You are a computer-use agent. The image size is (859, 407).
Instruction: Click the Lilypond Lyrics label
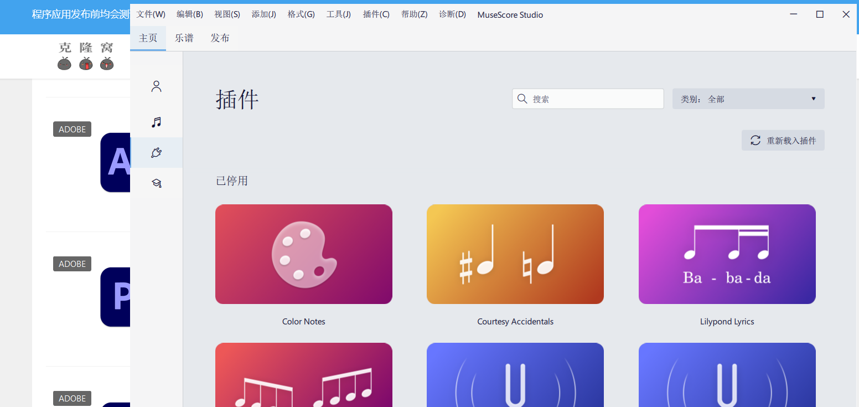[x=727, y=322]
